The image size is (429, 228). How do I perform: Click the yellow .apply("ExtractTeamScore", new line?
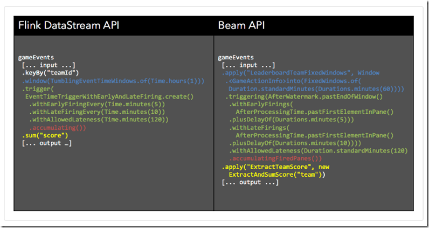pos(275,167)
